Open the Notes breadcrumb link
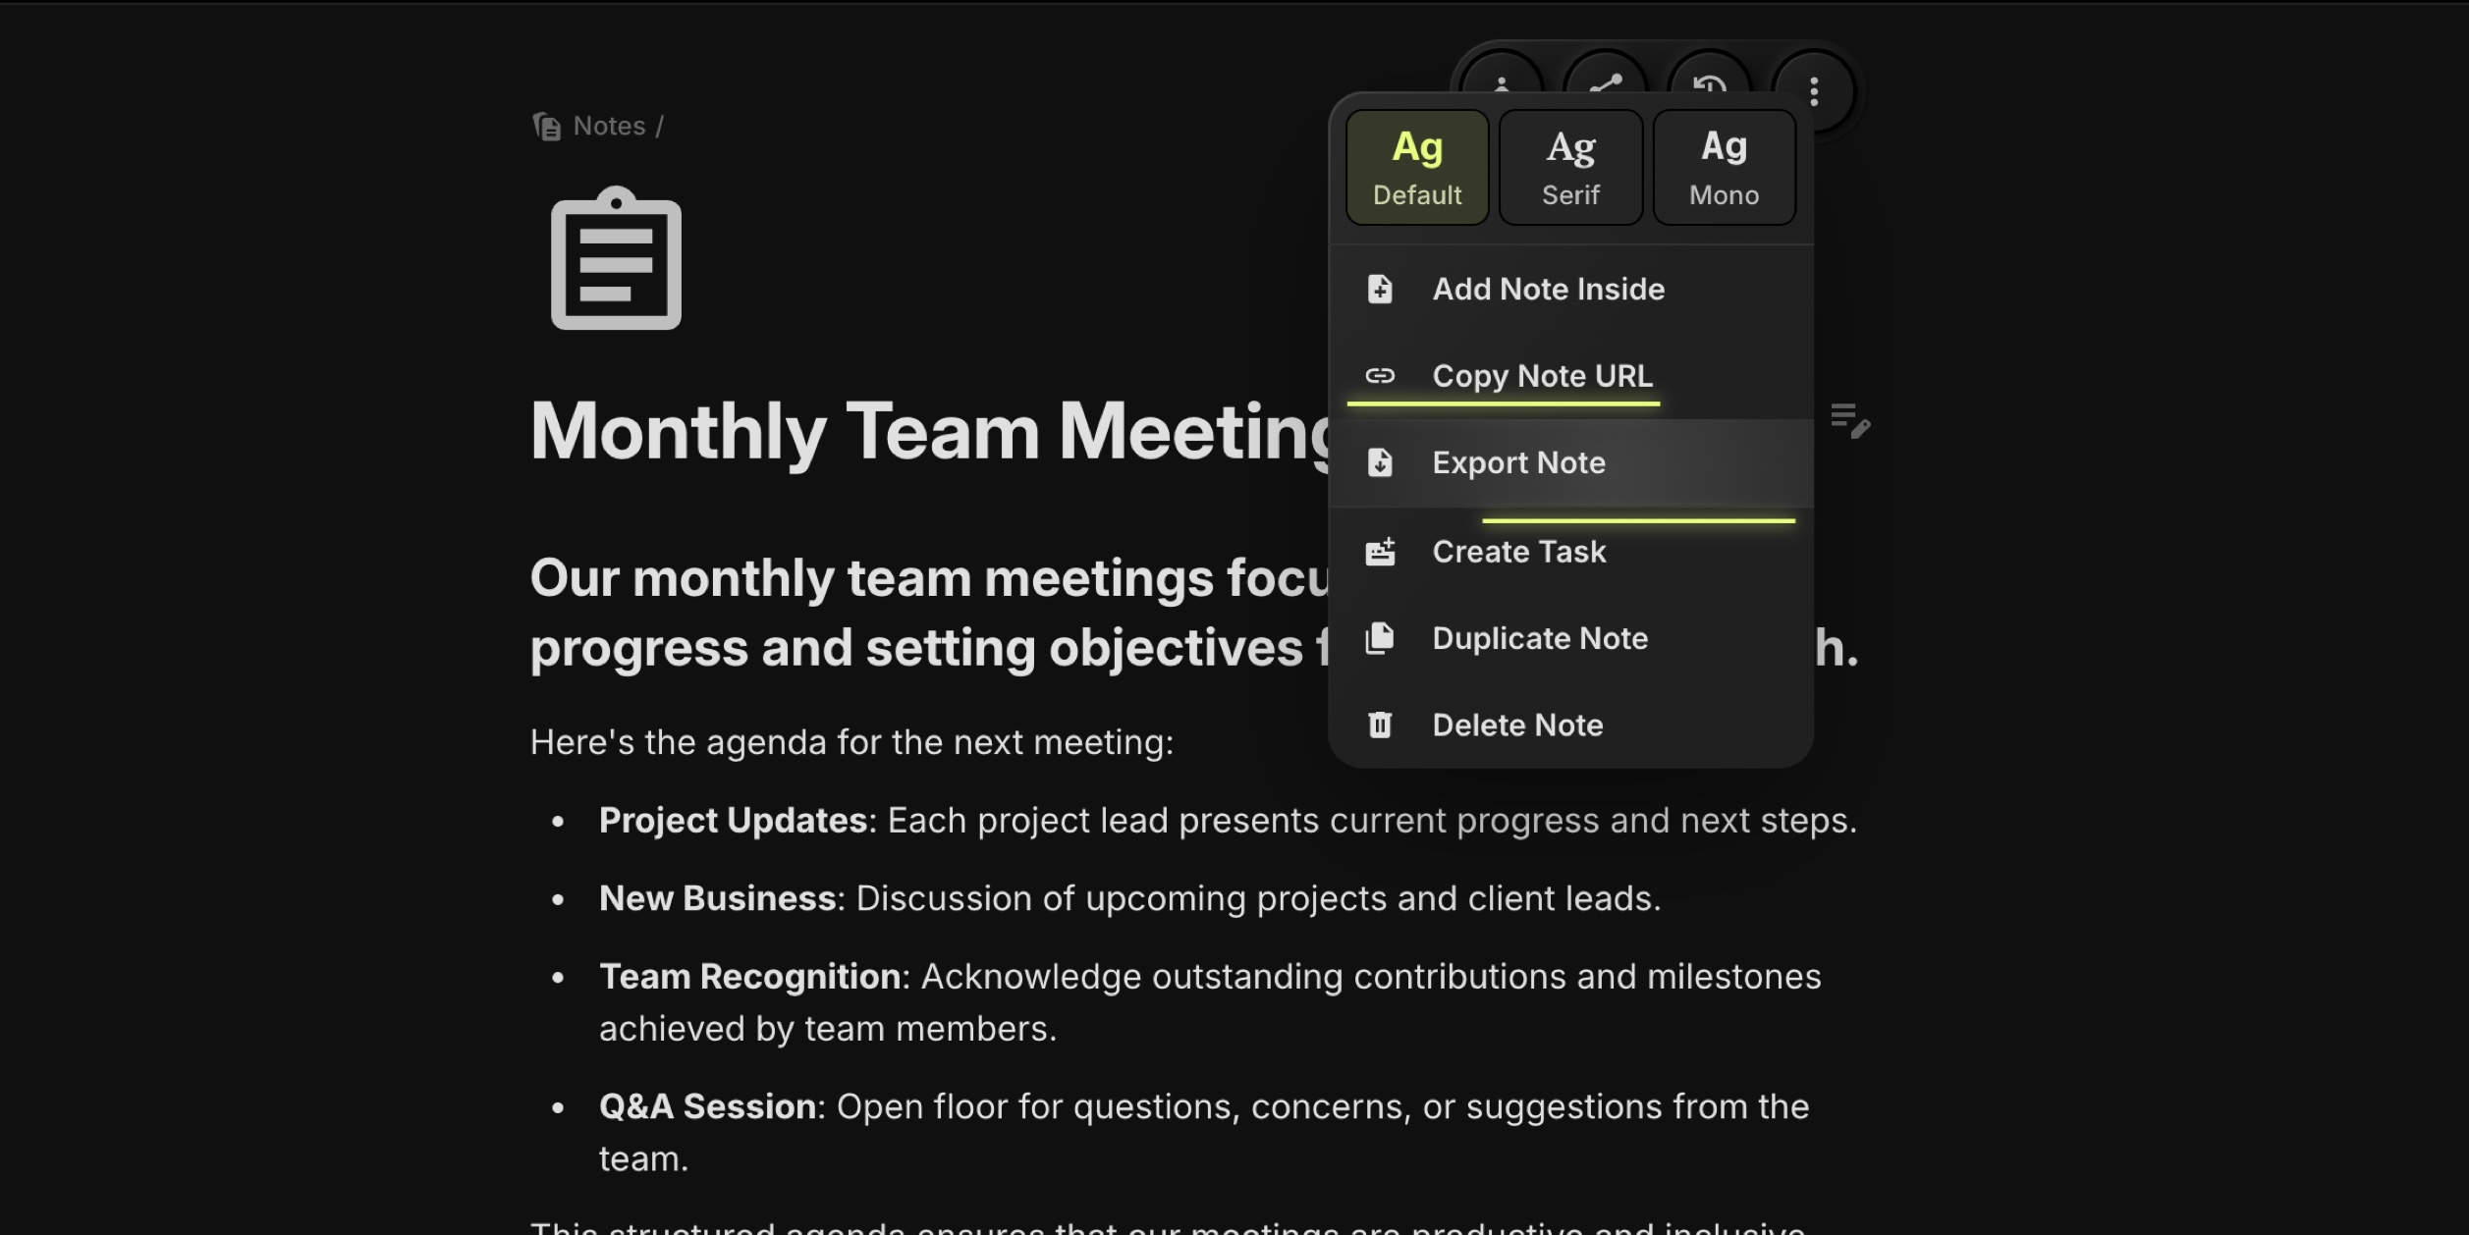Screen dimensions: 2469x1235 coord(609,126)
